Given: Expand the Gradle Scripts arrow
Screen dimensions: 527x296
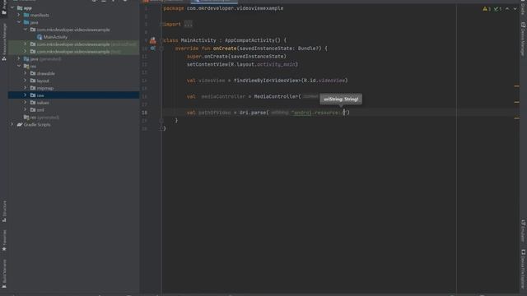Looking at the screenshot, I should click(12, 124).
